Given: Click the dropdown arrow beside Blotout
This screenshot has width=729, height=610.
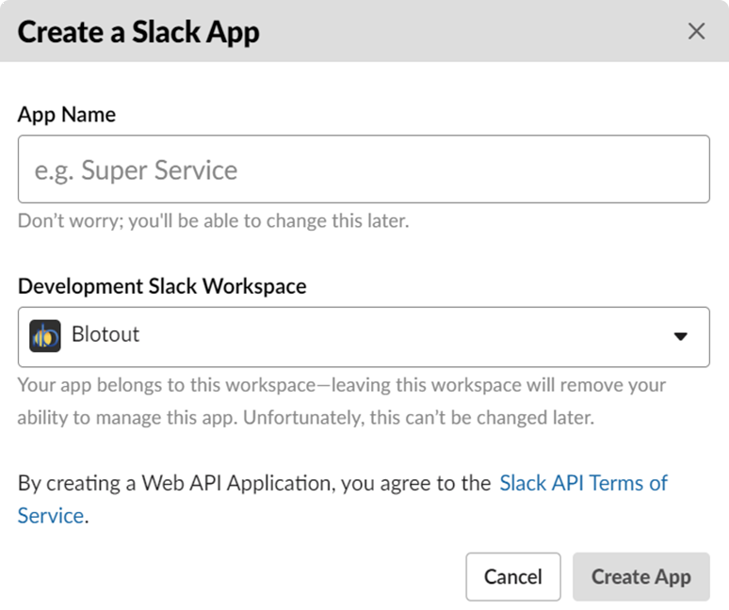Looking at the screenshot, I should pos(681,336).
